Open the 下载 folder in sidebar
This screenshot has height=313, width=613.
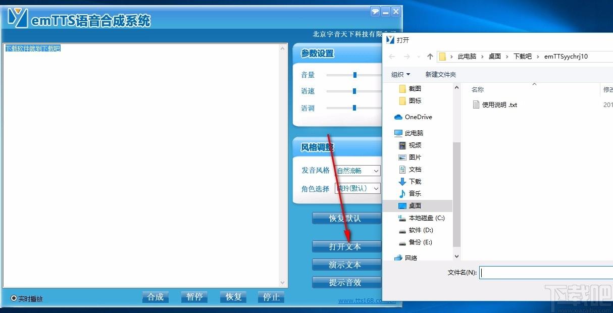coord(410,181)
